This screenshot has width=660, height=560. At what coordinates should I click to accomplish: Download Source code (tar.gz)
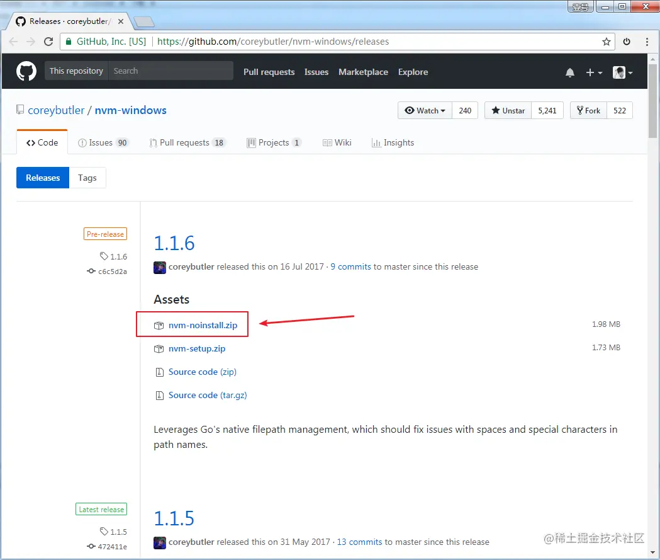coord(208,395)
